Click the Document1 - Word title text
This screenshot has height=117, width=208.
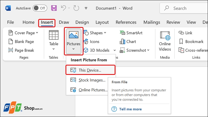pyautogui.click(x=114, y=8)
